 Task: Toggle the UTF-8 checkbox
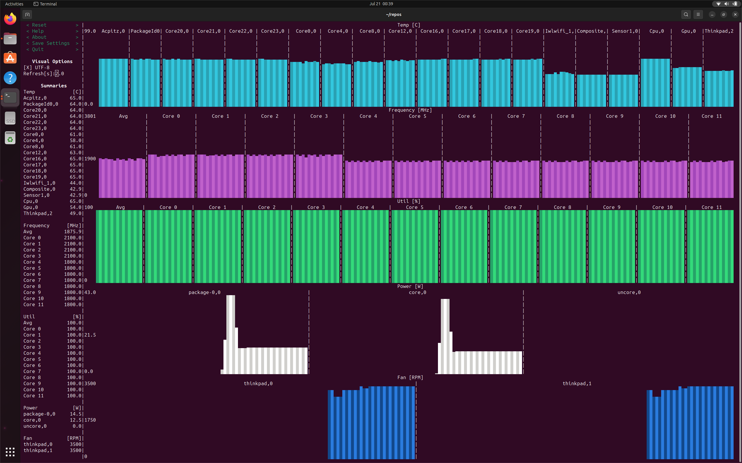click(28, 67)
